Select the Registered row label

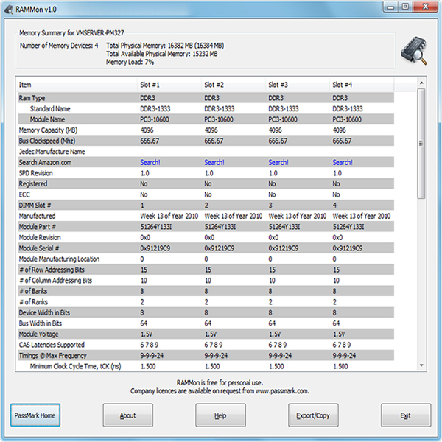coord(33,183)
